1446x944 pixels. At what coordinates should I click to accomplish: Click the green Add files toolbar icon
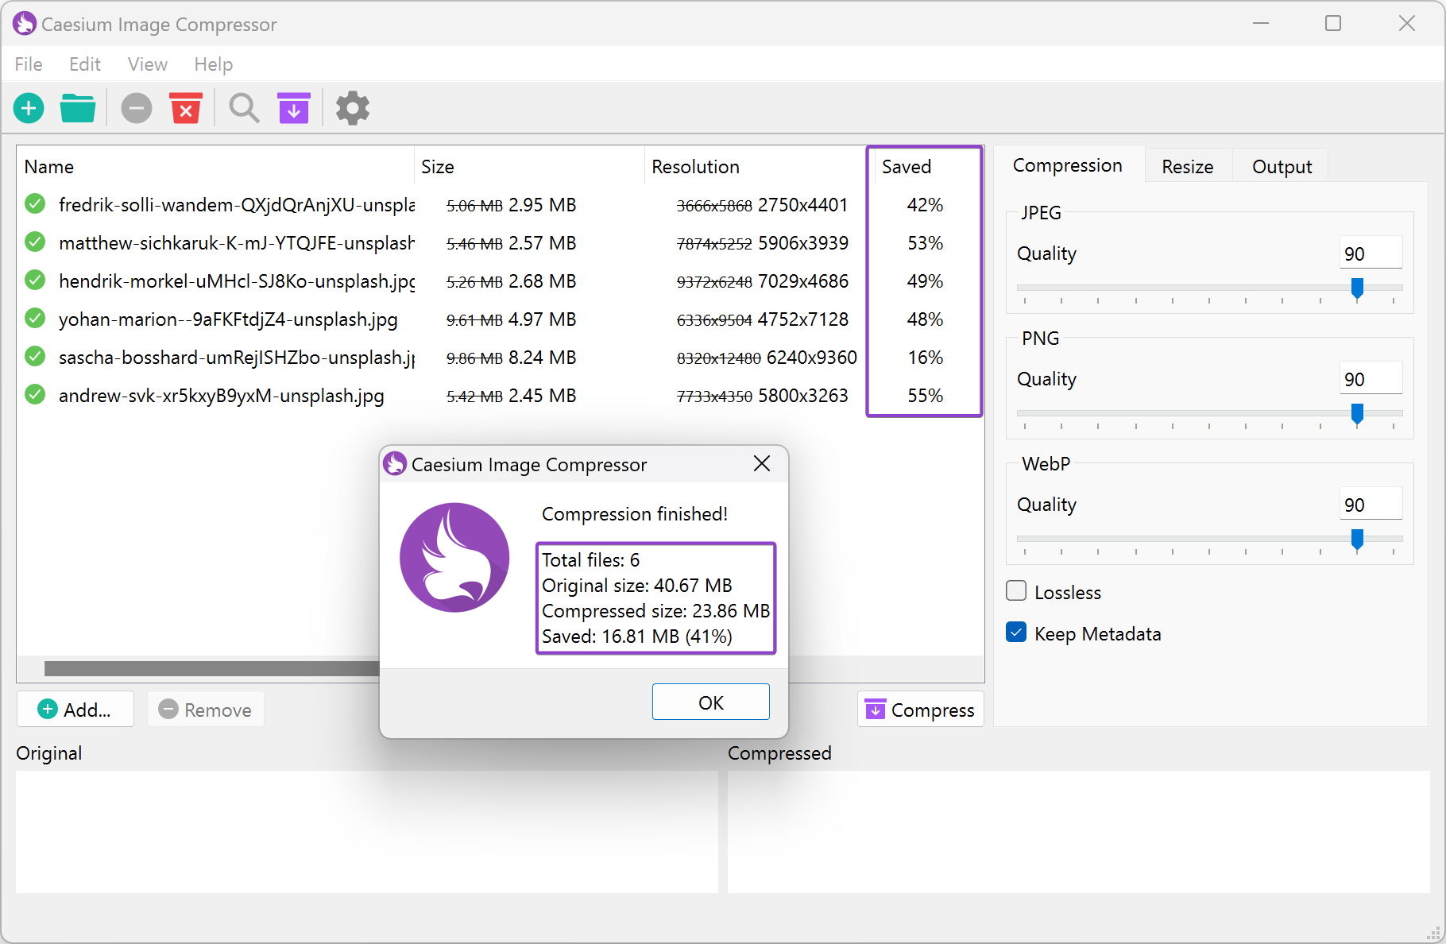click(x=29, y=108)
